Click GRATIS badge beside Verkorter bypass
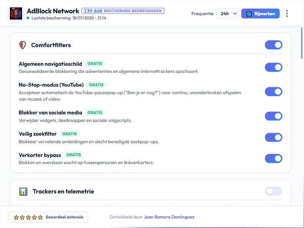This screenshot has width=304, height=228. coord(74,155)
